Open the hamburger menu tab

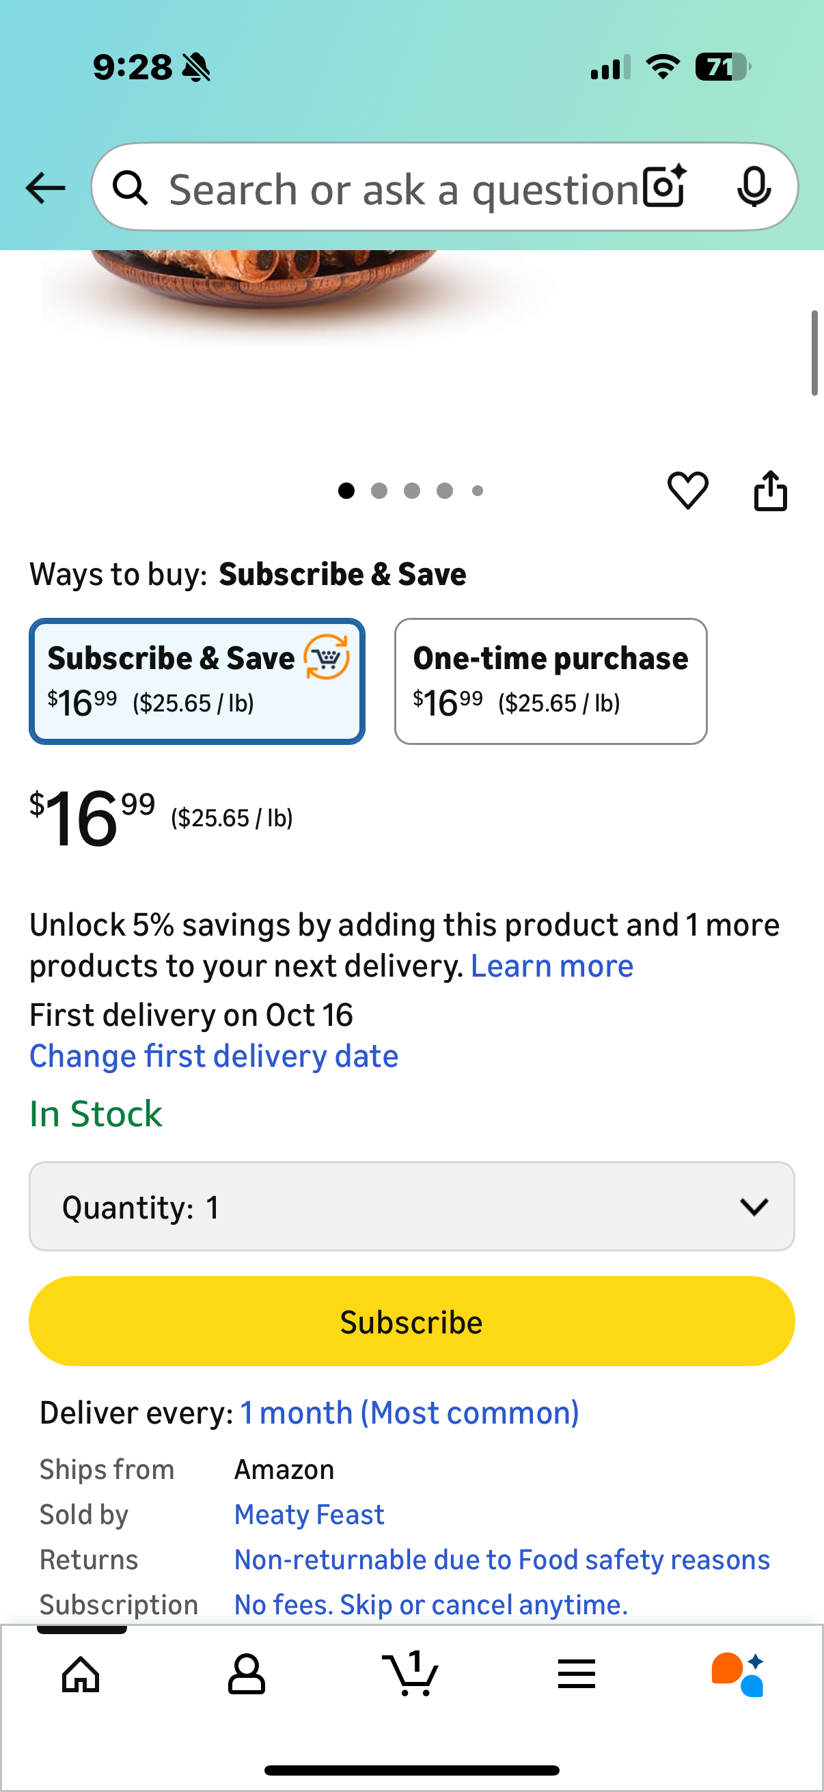click(x=577, y=1674)
